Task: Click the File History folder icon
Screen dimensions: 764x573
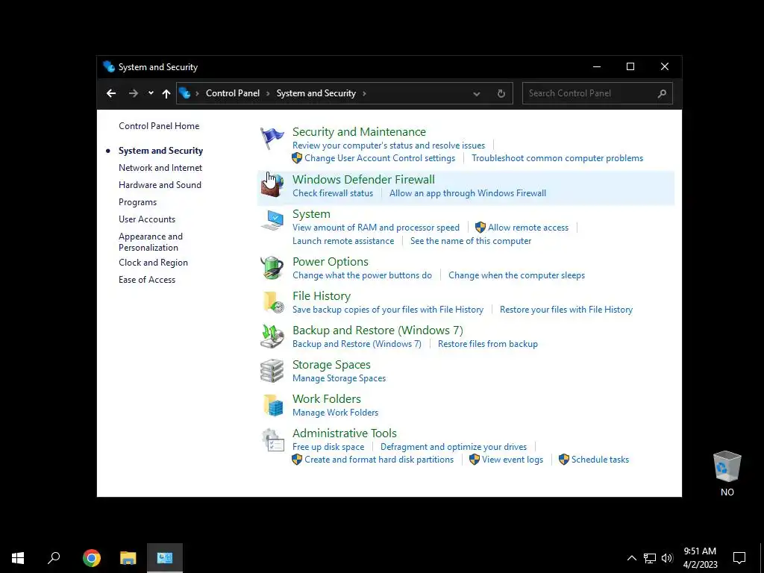Action: coord(273,302)
